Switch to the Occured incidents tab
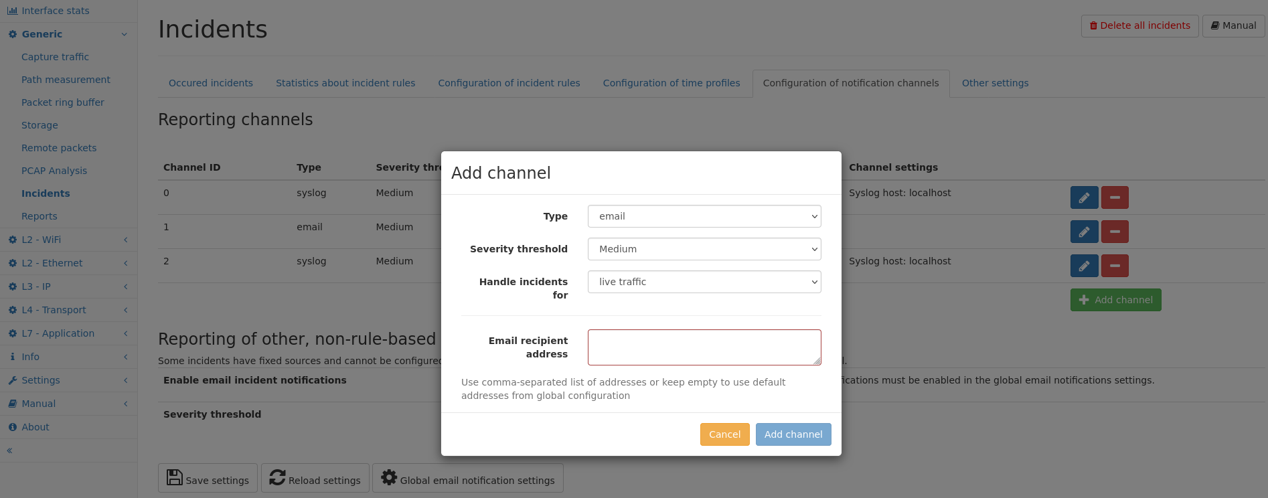1268x498 pixels. [211, 83]
